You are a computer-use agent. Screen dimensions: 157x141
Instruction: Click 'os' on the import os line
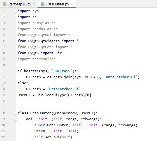(35, 17)
